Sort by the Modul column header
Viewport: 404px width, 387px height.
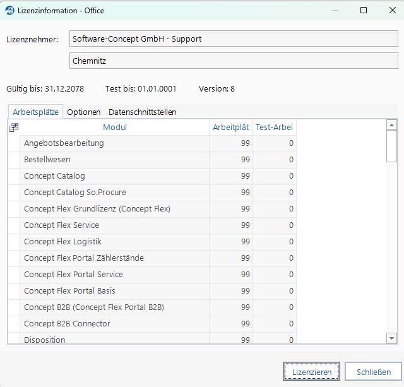pyautogui.click(x=114, y=128)
